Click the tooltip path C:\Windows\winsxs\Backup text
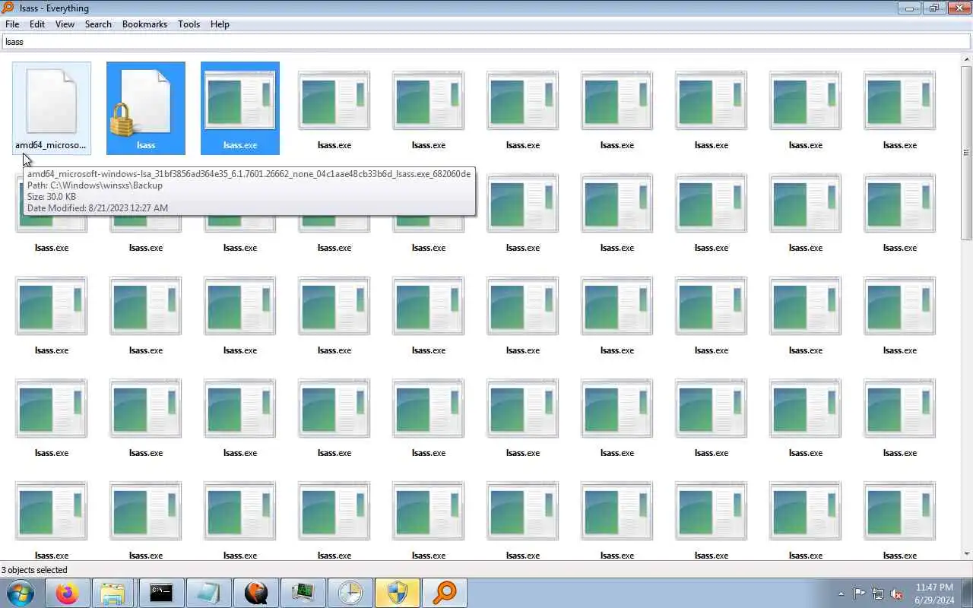Viewport: 973px width, 608px height. (x=95, y=185)
